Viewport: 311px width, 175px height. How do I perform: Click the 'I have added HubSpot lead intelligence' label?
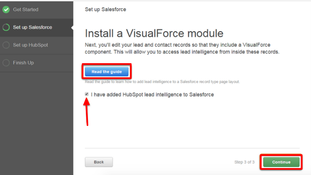coord(152,95)
